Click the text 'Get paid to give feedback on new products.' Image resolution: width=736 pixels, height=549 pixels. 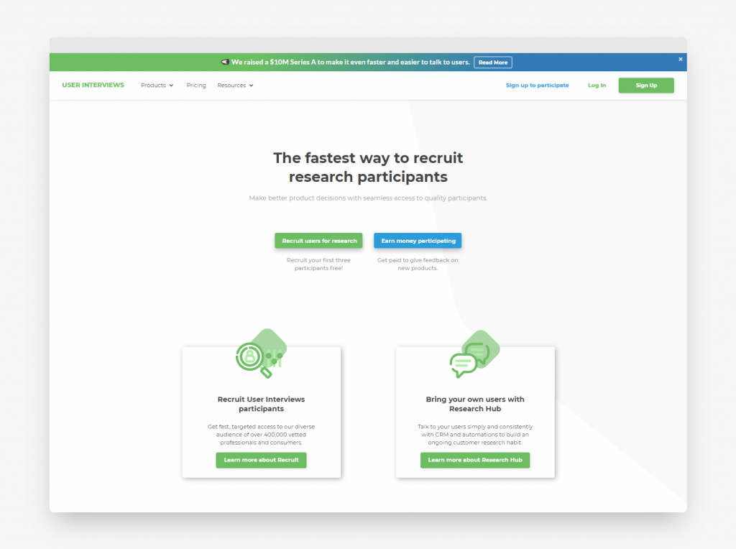[x=418, y=264]
